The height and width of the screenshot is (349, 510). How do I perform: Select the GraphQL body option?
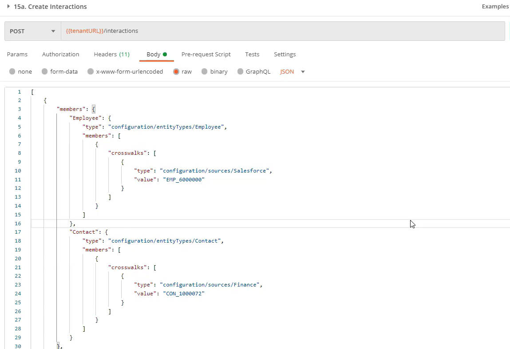click(x=240, y=71)
